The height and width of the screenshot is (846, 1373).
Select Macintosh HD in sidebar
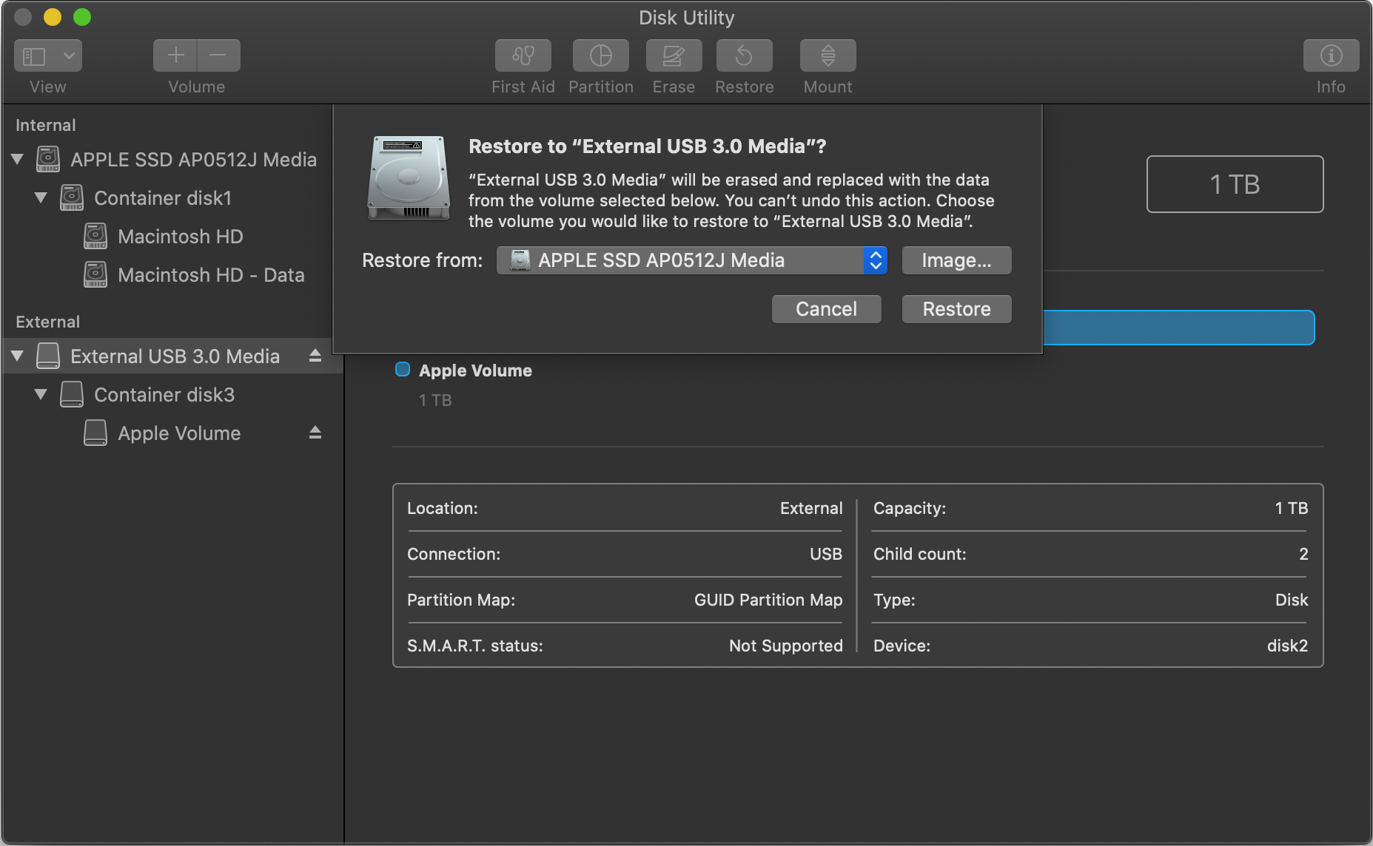pyautogui.click(x=180, y=237)
